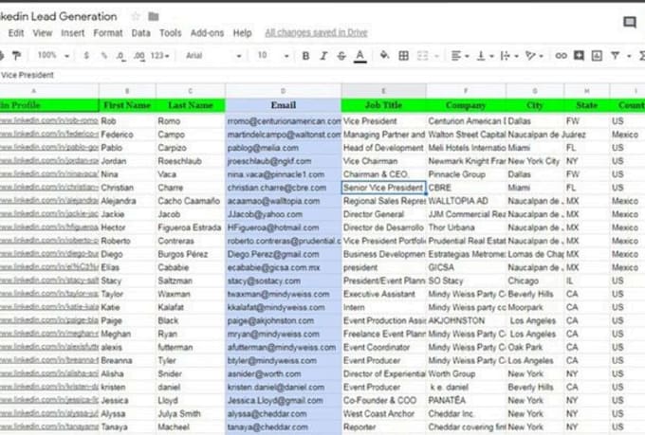Toggle bold formatting

click(x=305, y=56)
